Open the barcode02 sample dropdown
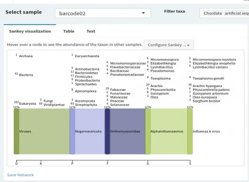 [103, 13]
